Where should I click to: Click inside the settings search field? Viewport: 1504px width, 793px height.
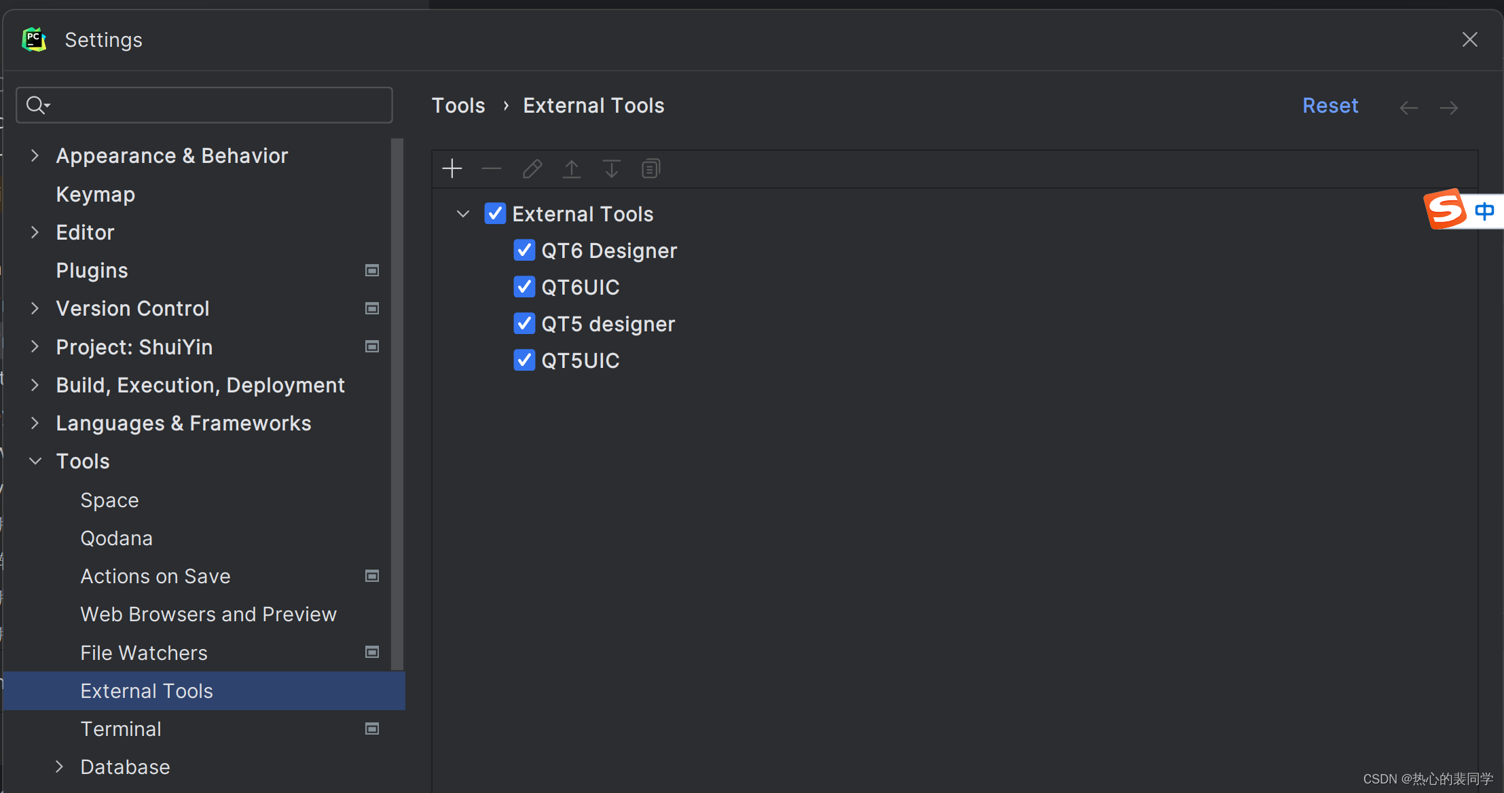click(204, 105)
